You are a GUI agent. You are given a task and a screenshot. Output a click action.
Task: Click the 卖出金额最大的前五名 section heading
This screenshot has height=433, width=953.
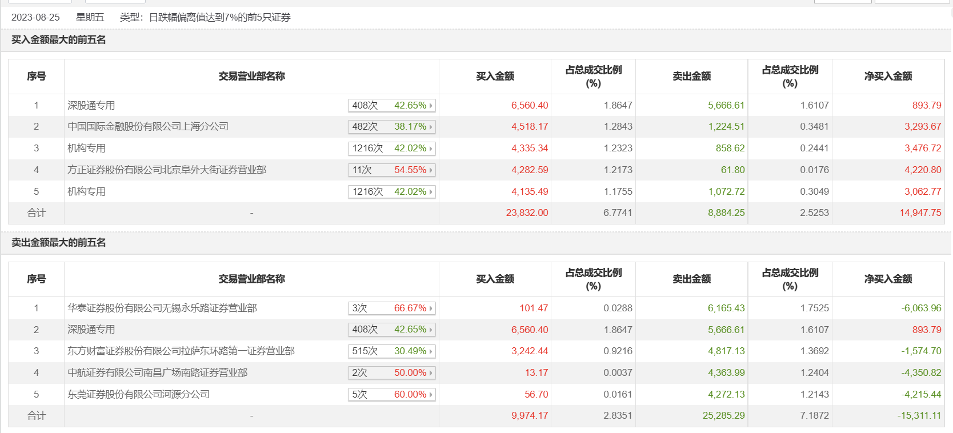59,243
